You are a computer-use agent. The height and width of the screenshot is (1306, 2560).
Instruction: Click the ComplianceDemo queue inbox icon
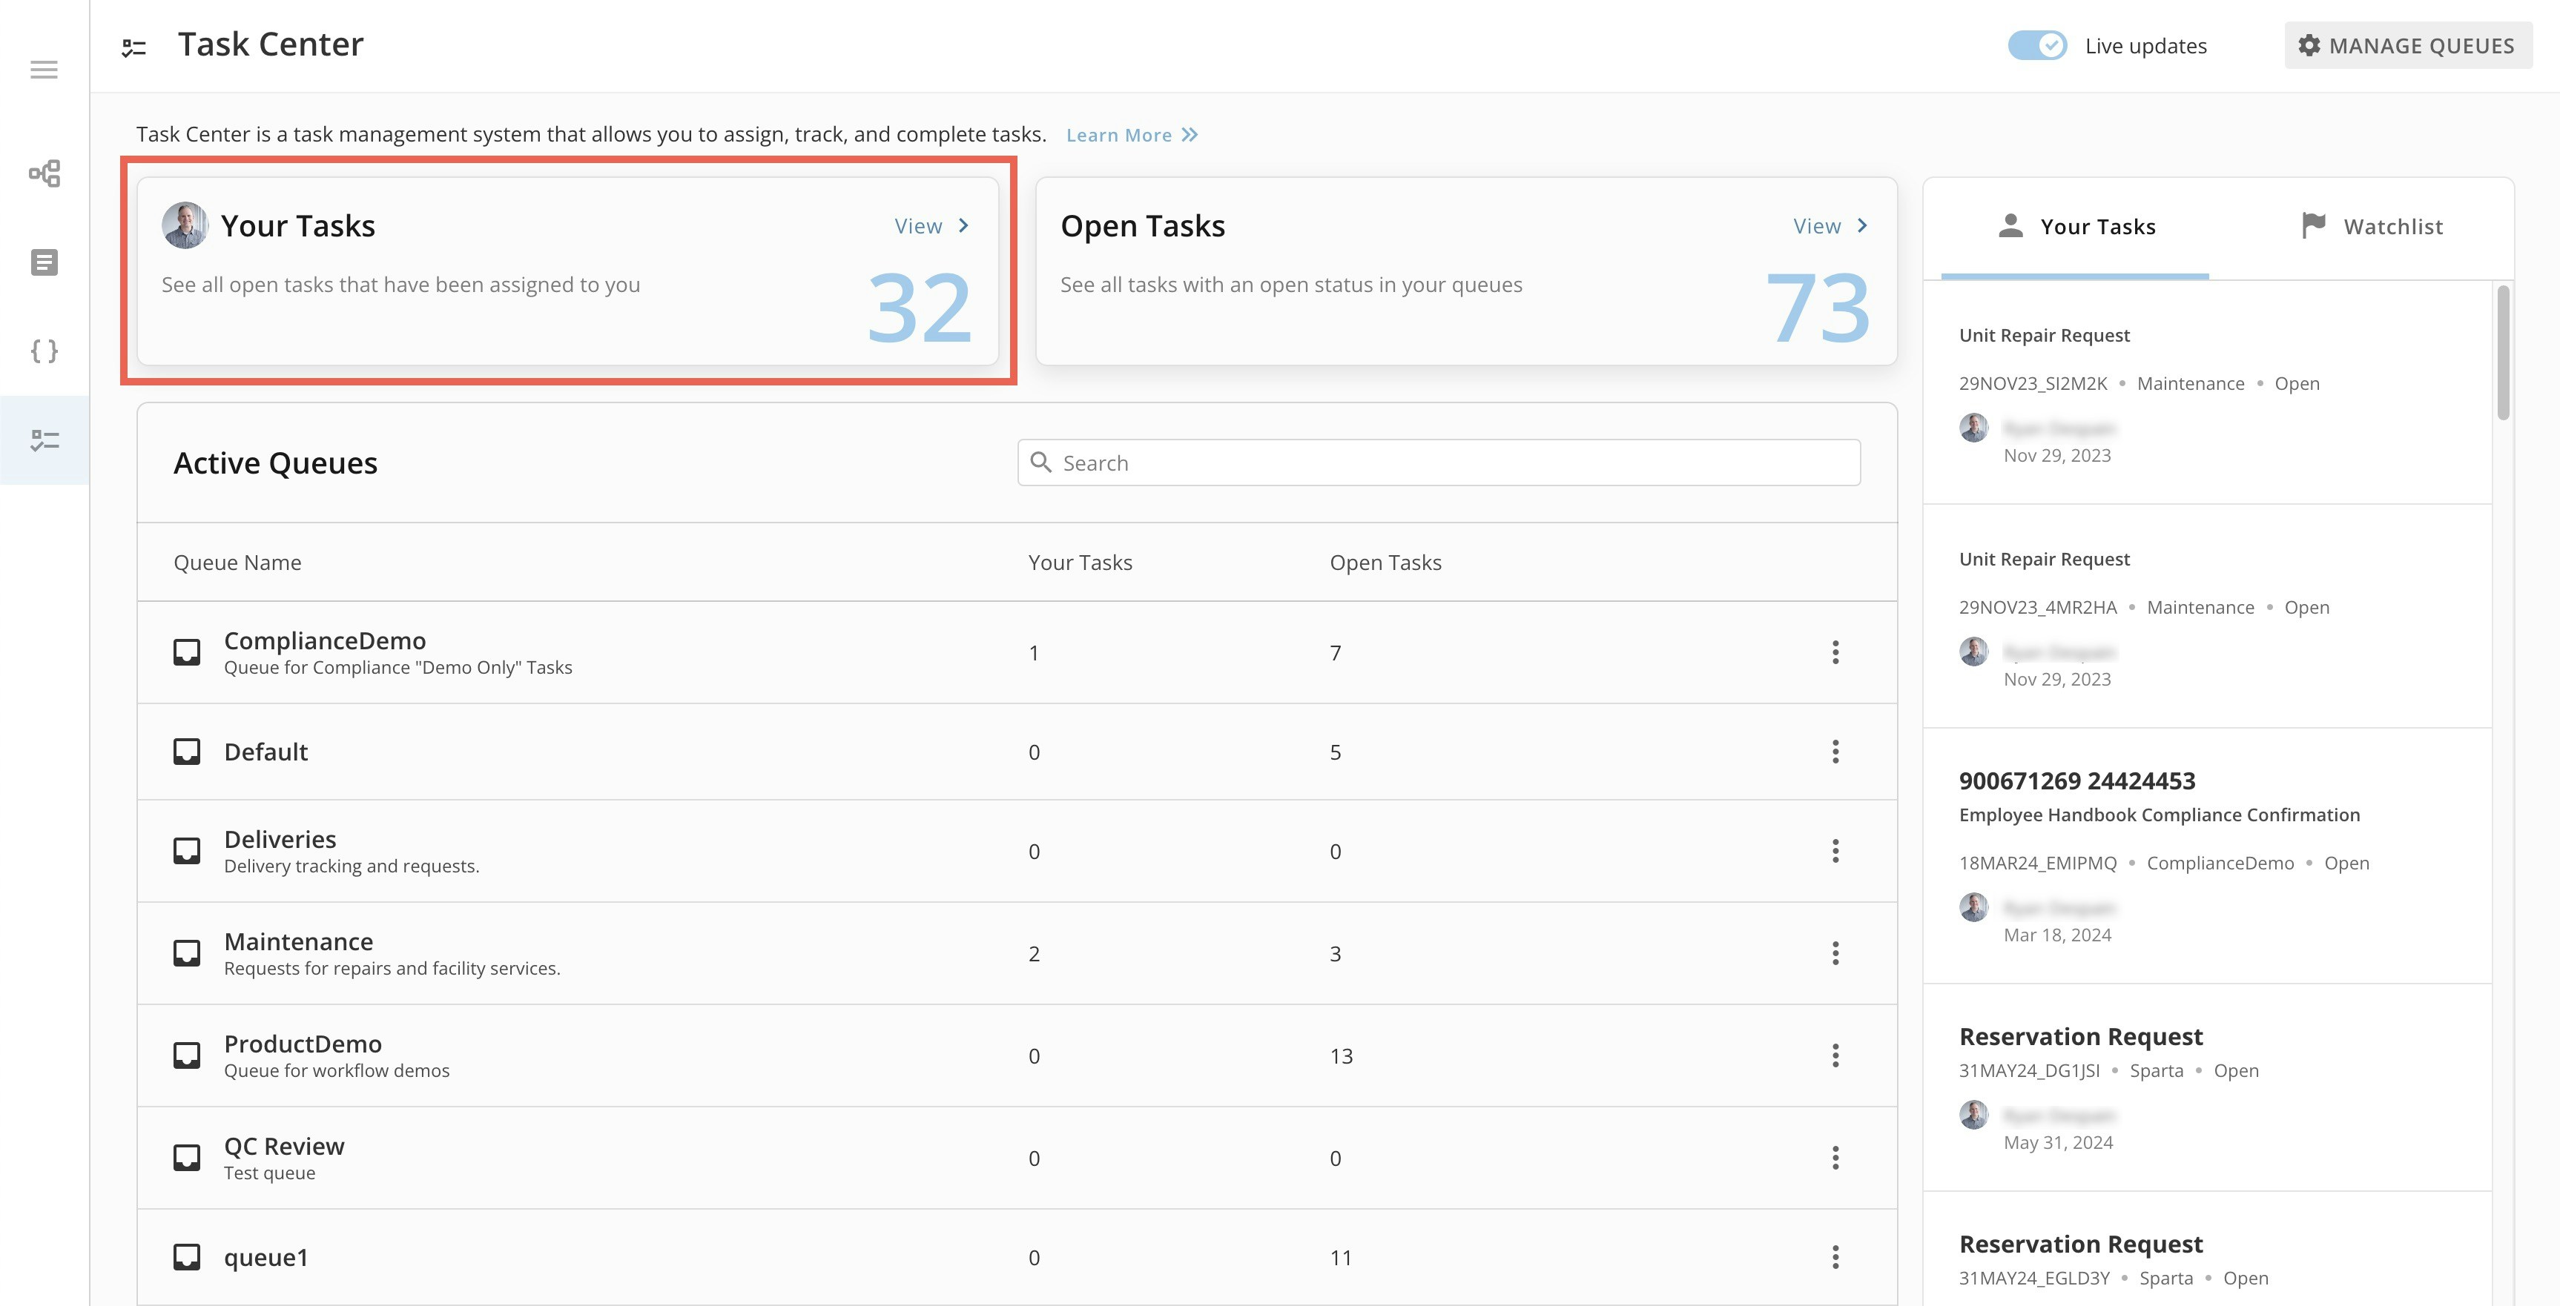187,652
